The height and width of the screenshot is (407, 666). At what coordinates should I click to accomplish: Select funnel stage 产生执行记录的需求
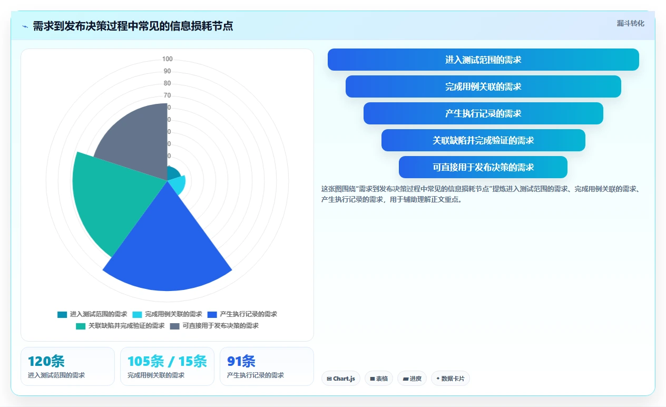[483, 113]
